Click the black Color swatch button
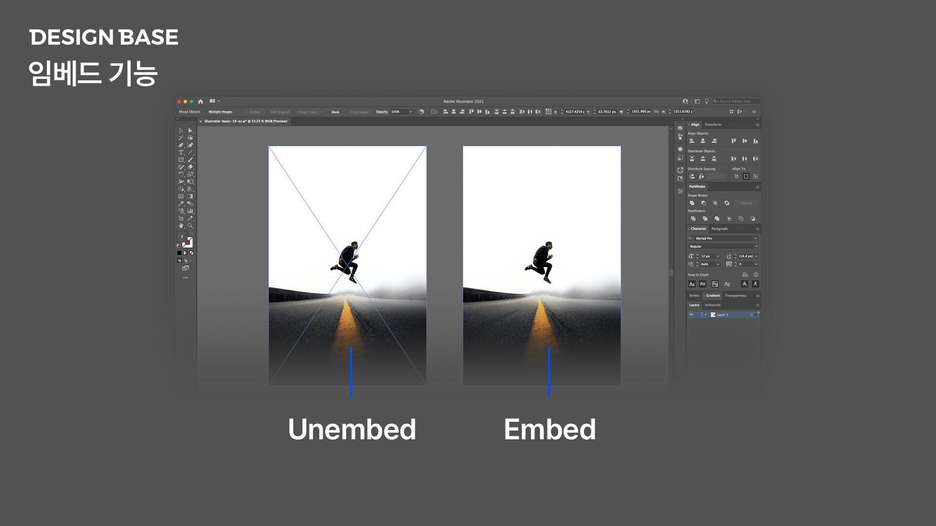936x526 pixels. coord(179,253)
